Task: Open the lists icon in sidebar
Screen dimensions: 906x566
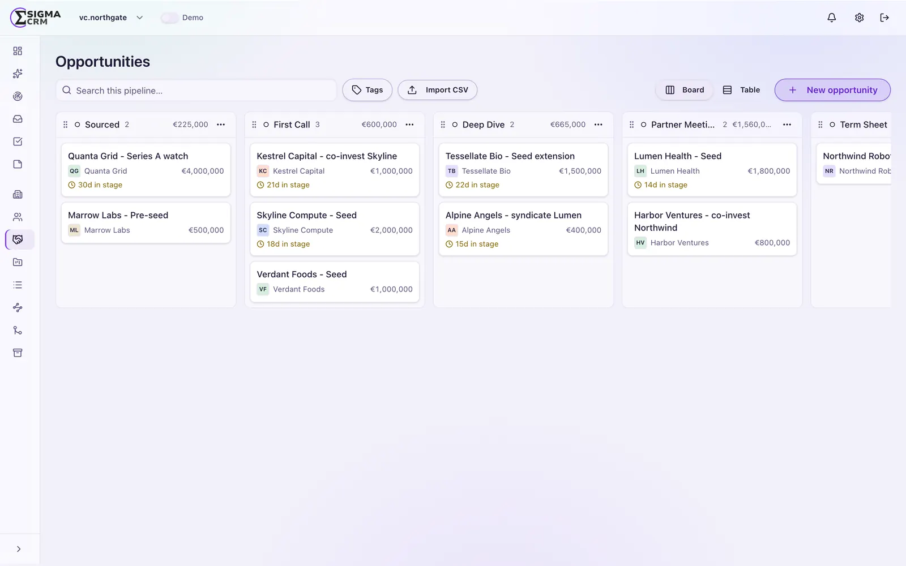Action: coord(18,285)
